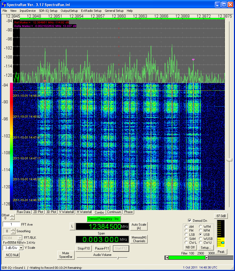235x271 pixels.
Task: Pause the display with Pause-F11
Action: pyautogui.click(x=102, y=248)
